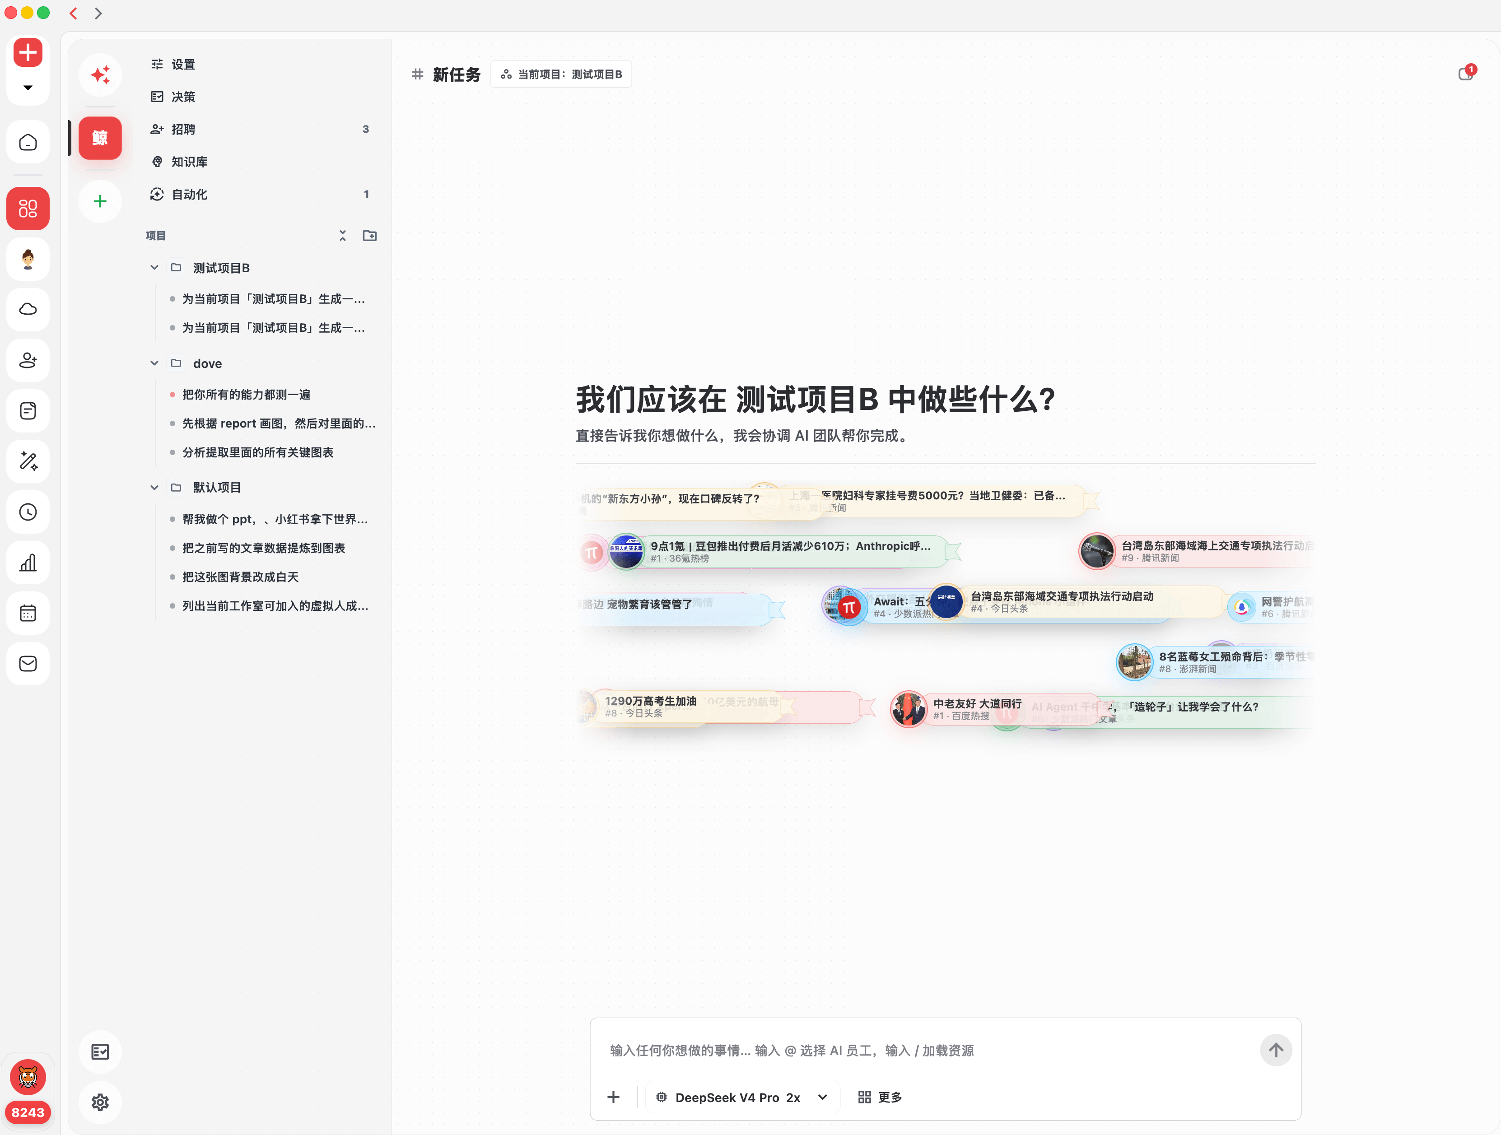The height and width of the screenshot is (1135, 1501).
Task: Click the sparkle AI assistant icon
Action: [x=100, y=74]
